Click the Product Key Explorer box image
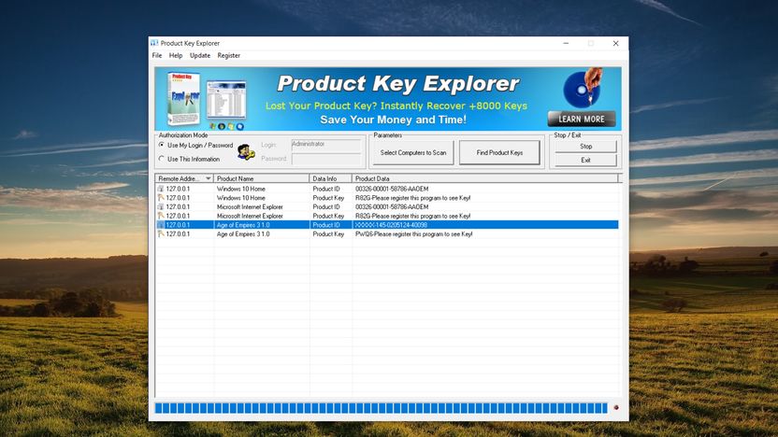Image resolution: width=778 pixels, height=437 pixels. (183, 99)
